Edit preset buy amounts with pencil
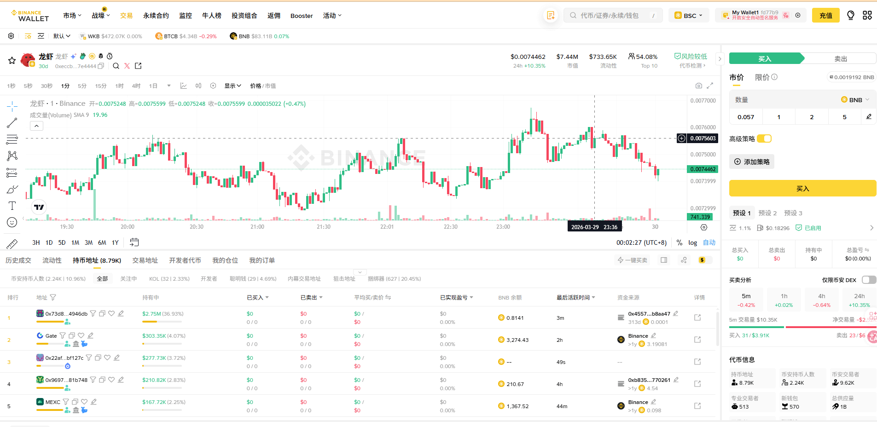 pos(869,117)
